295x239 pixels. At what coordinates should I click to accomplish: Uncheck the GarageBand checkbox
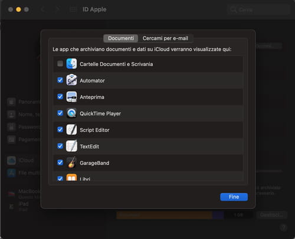tap(60, 162)
